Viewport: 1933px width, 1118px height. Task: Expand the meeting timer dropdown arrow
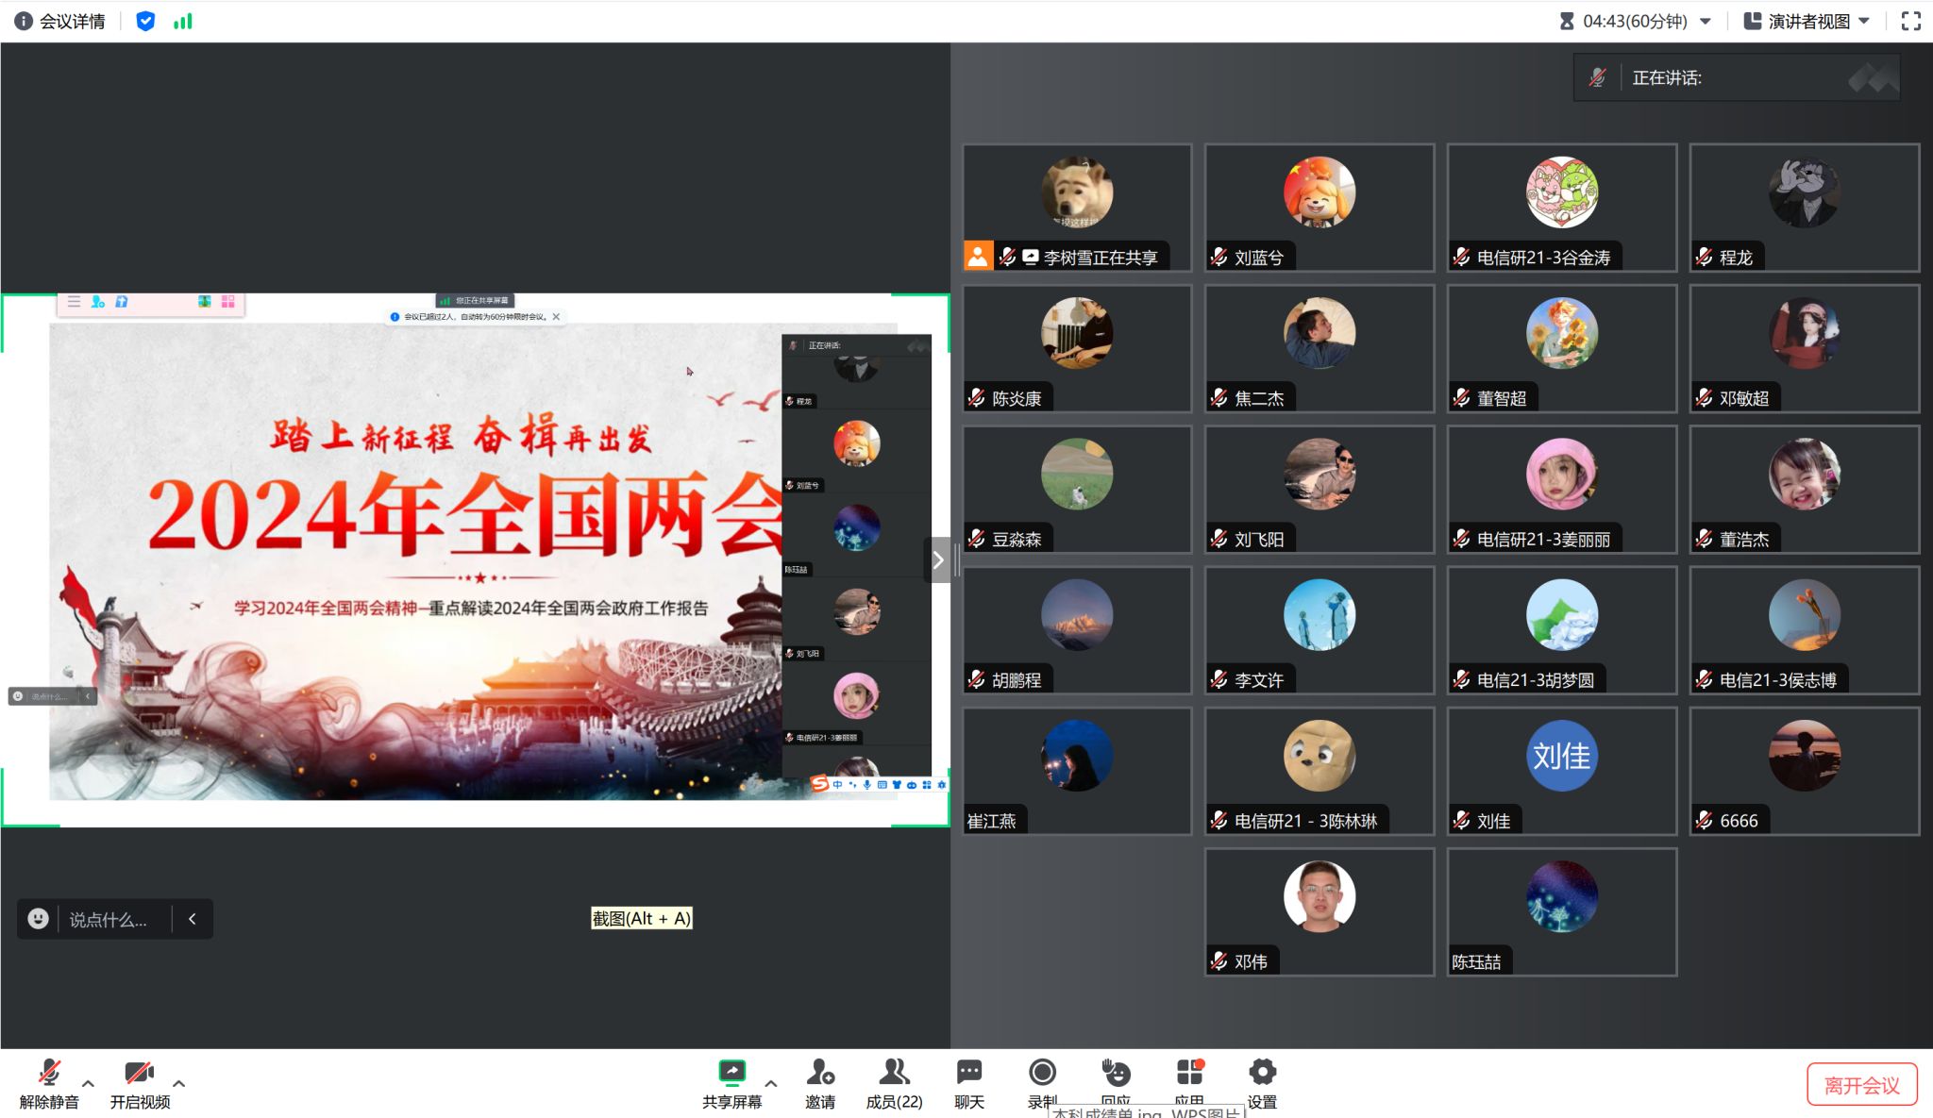click(x=1706, y=21)
